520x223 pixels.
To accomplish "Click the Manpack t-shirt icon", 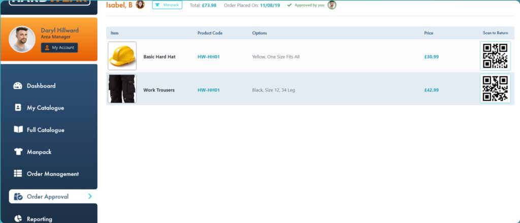I will [18, 152].
